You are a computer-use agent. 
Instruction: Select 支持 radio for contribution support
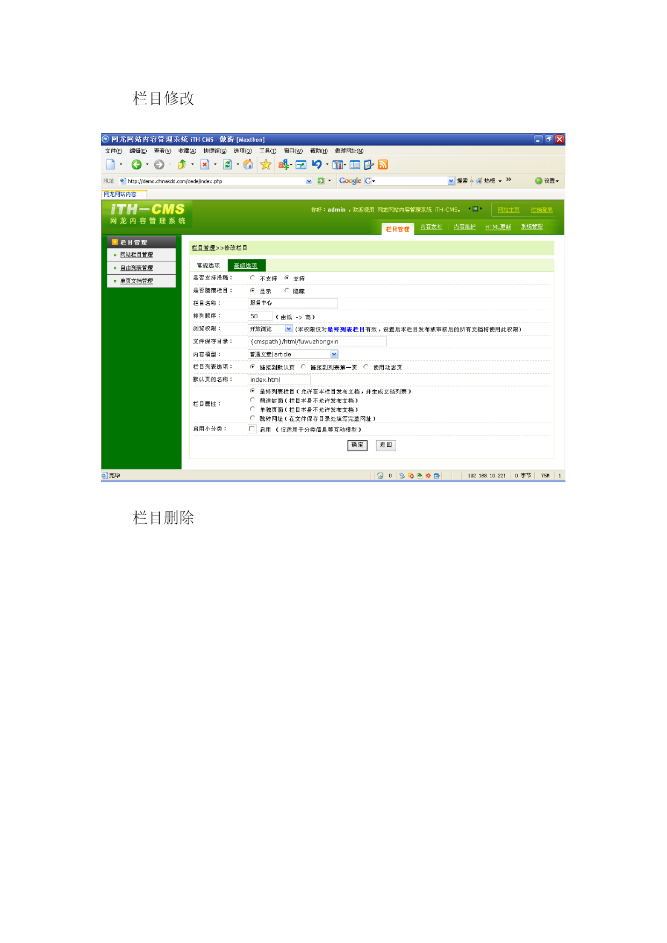286,278
